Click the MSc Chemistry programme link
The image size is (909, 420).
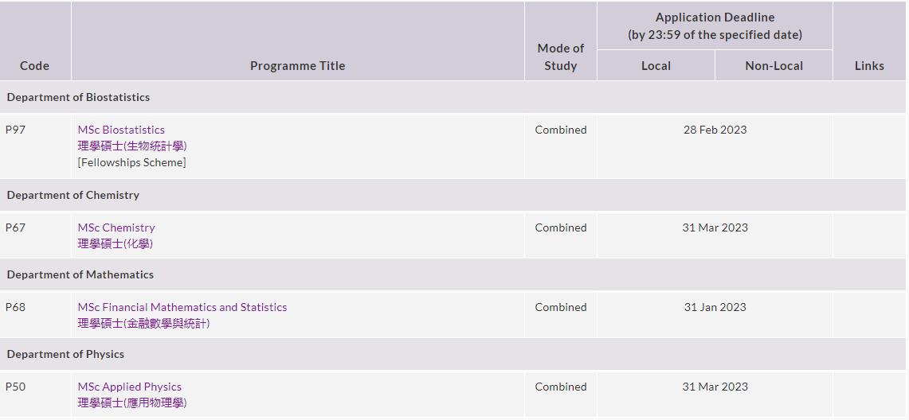[116, 227]
